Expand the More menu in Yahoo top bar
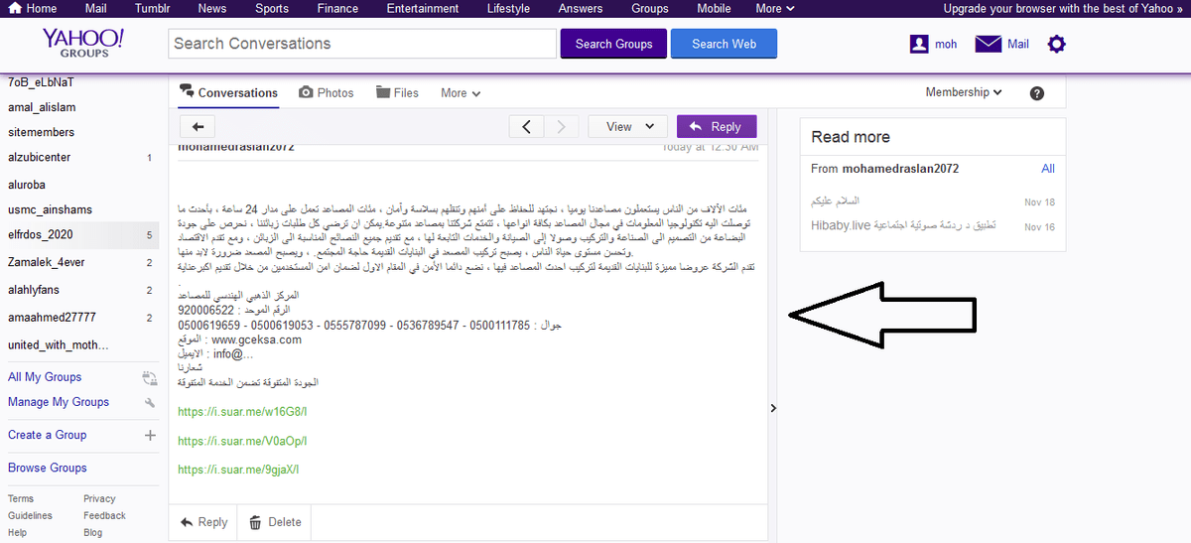Viewport: 1191px width, 543px height. point(774,9)
